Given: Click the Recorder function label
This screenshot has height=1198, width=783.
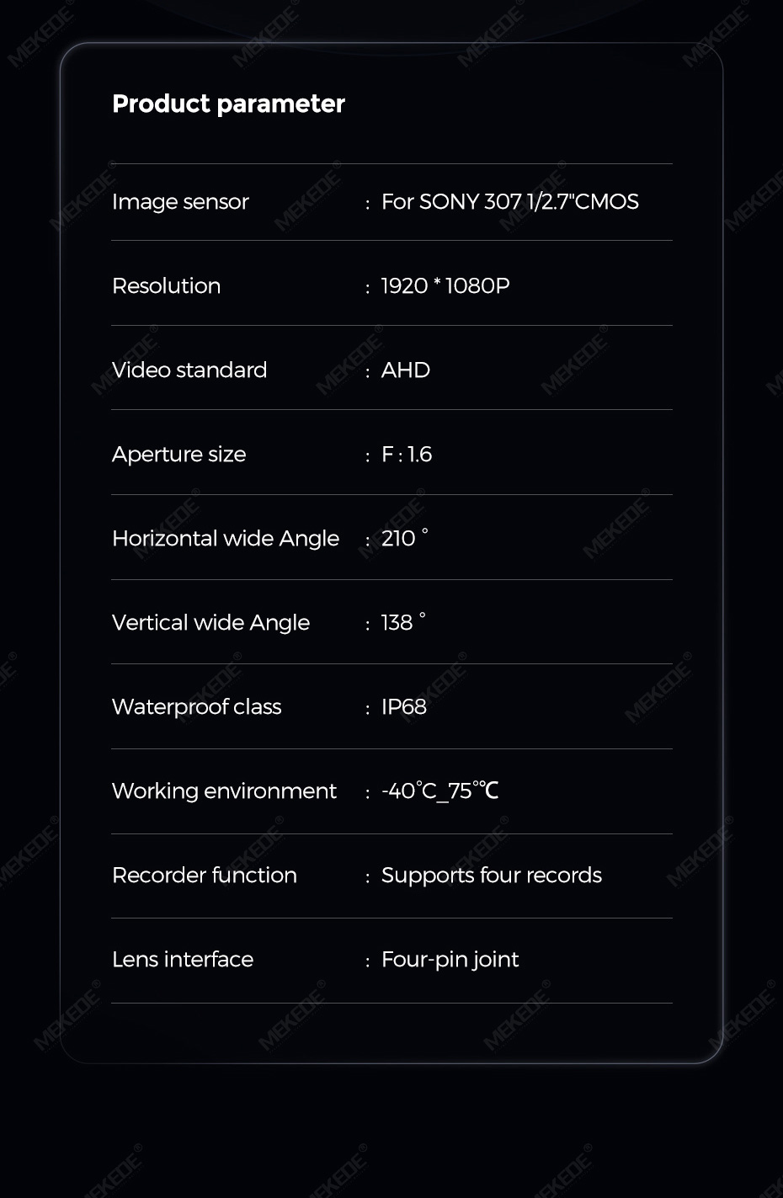Looking at the screenshot, I should [x=204, y=876].
